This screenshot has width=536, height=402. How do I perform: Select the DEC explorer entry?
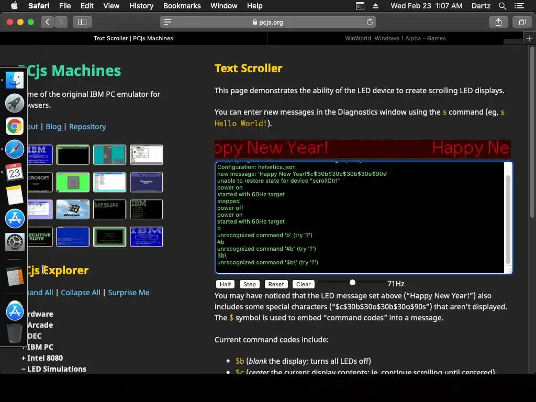coord(35,336)
